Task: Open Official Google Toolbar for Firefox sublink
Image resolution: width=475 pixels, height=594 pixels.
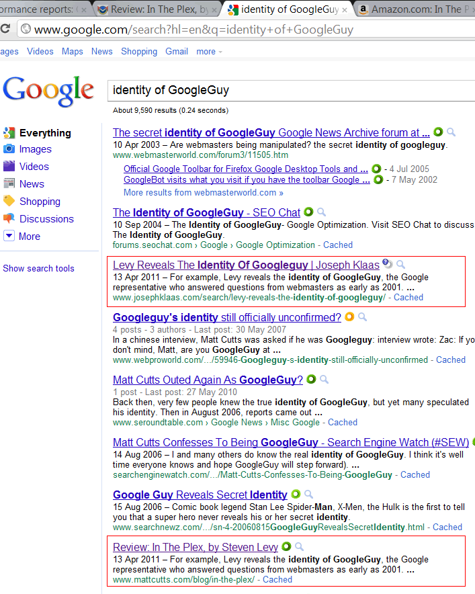Action: 246,169
